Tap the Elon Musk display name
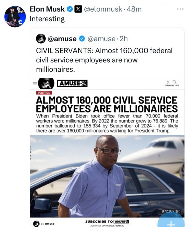 click(47, 9)
